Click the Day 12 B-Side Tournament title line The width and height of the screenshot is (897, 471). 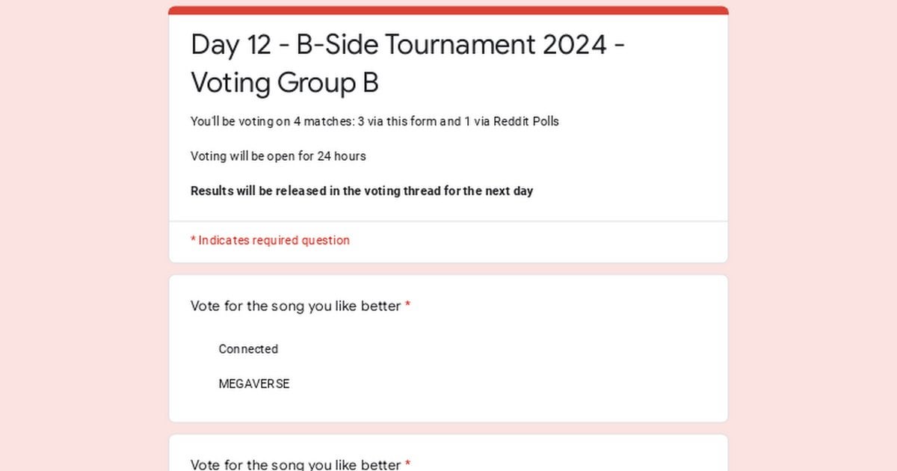pyautogui.click(x=407, y=46)
